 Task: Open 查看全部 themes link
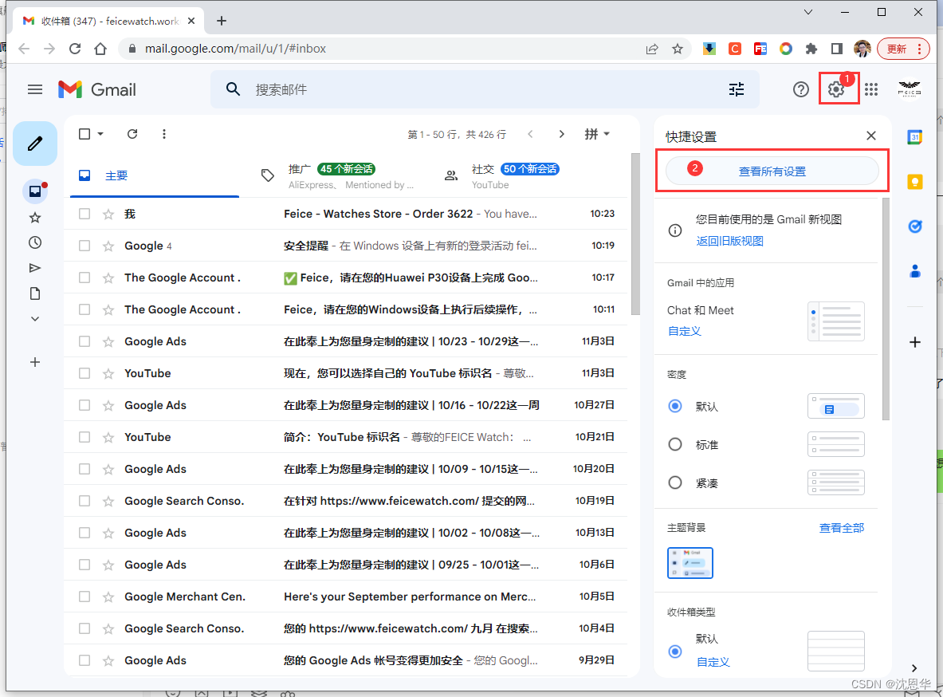click(841, 528)
